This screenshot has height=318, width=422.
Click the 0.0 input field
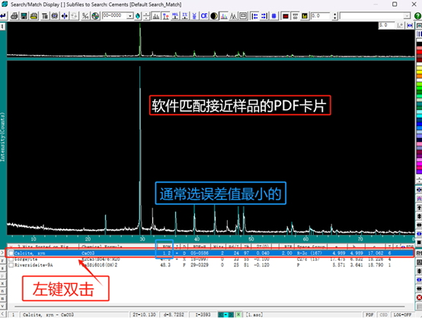[x=320, y=16]
